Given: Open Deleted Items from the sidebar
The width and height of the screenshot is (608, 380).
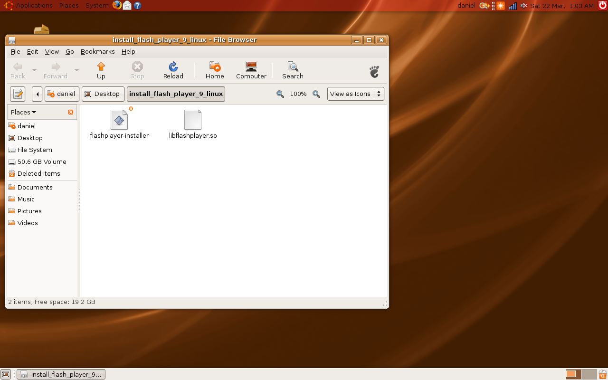Looking at the screenshot, I should [x=38, y=173].
